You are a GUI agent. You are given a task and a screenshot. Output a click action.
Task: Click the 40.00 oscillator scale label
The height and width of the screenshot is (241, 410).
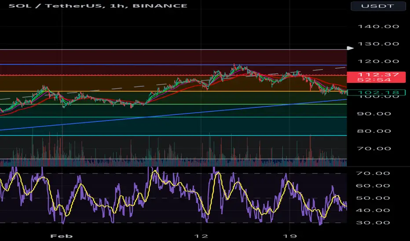(x=373, y=210)
